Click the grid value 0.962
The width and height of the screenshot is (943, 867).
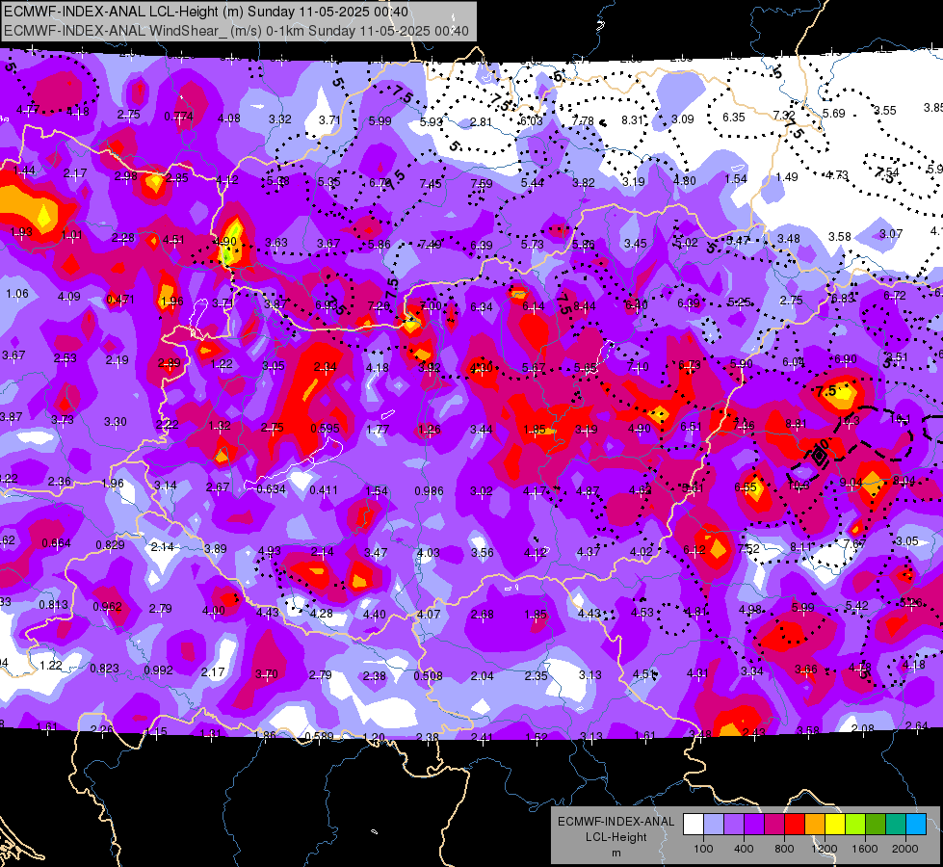[107, 607]
